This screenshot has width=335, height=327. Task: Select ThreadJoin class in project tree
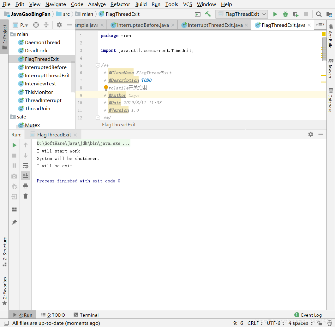click(x=37, y=109)
